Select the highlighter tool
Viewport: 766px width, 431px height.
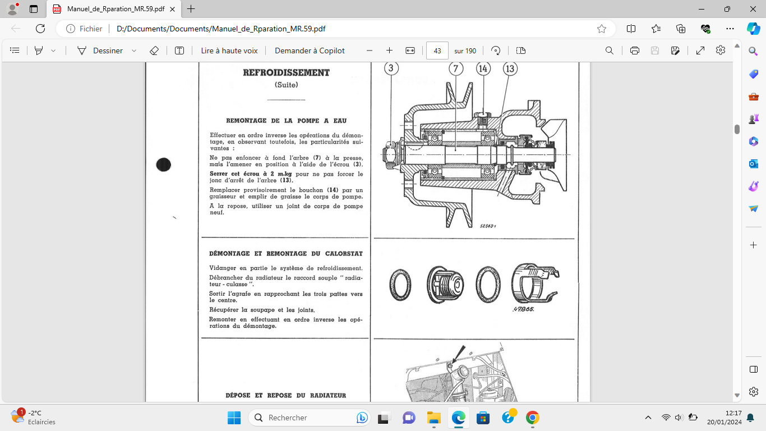pos(39,51)
